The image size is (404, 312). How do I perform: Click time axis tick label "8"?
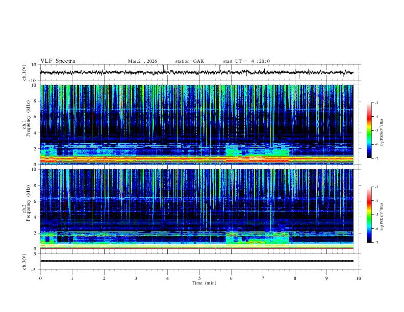pyautogui.click(x=295, y=278)
